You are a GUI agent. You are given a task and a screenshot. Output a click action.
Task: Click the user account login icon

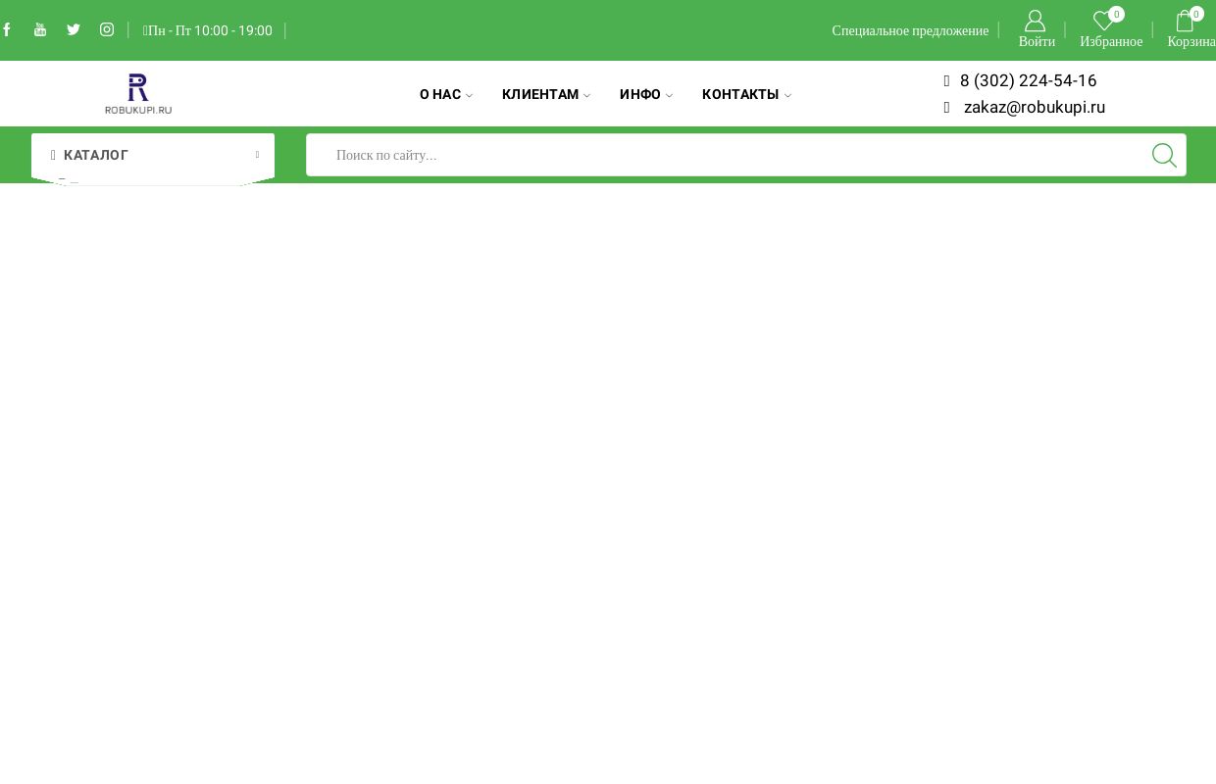click(1036, 21)
